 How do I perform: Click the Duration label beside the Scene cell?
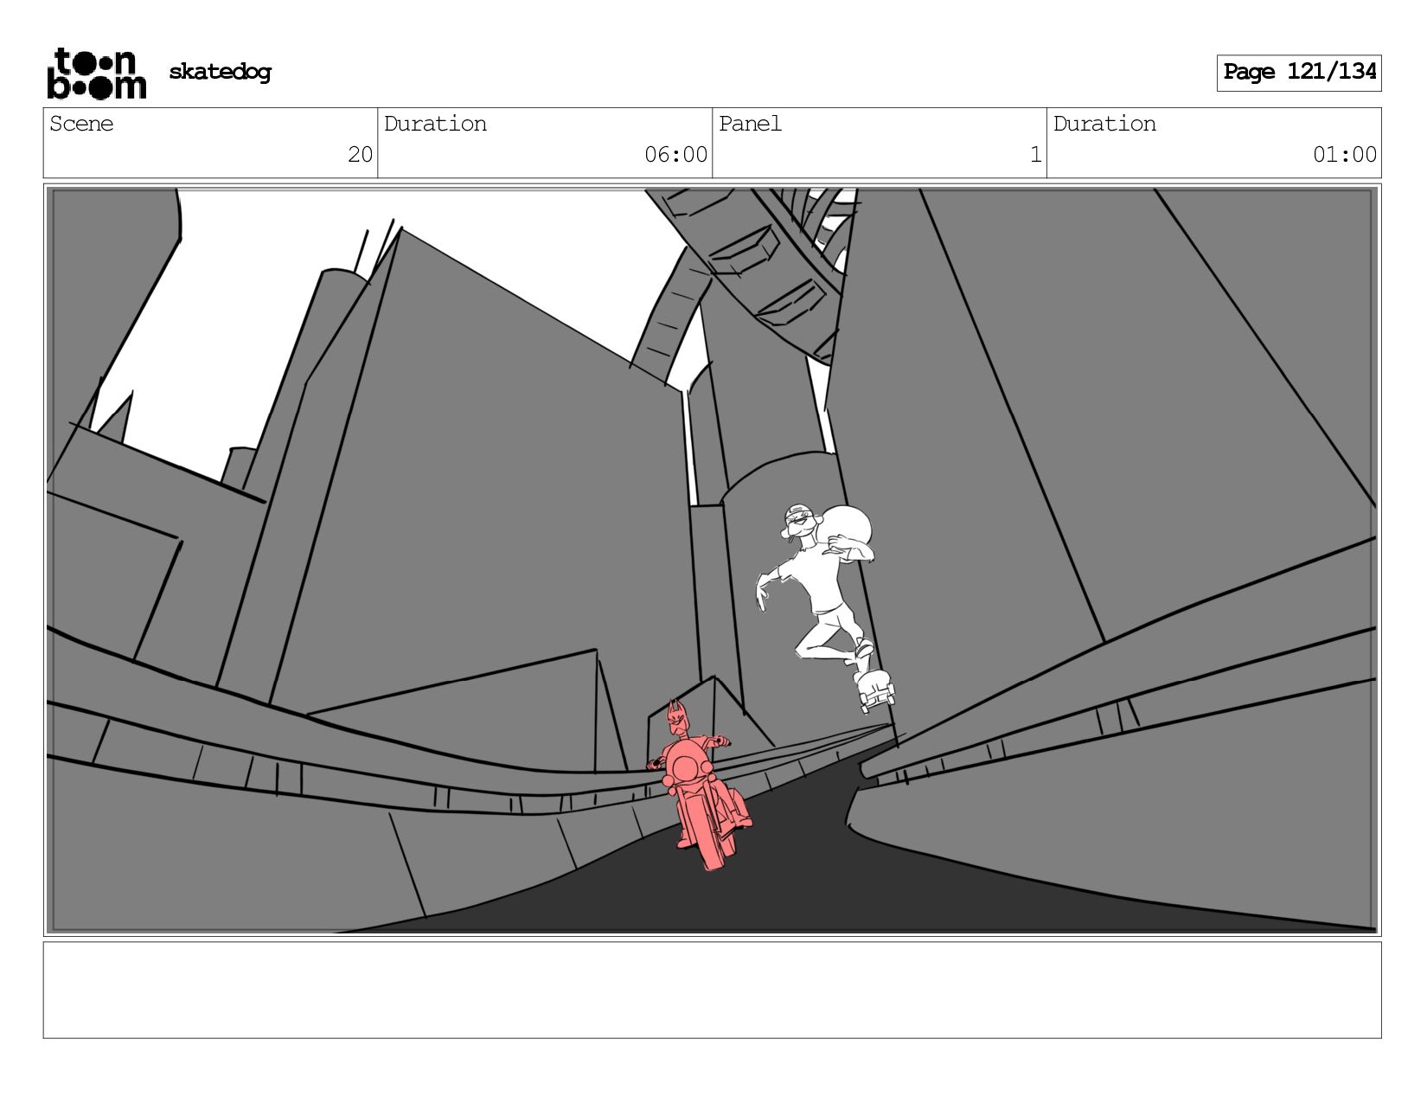435,124
